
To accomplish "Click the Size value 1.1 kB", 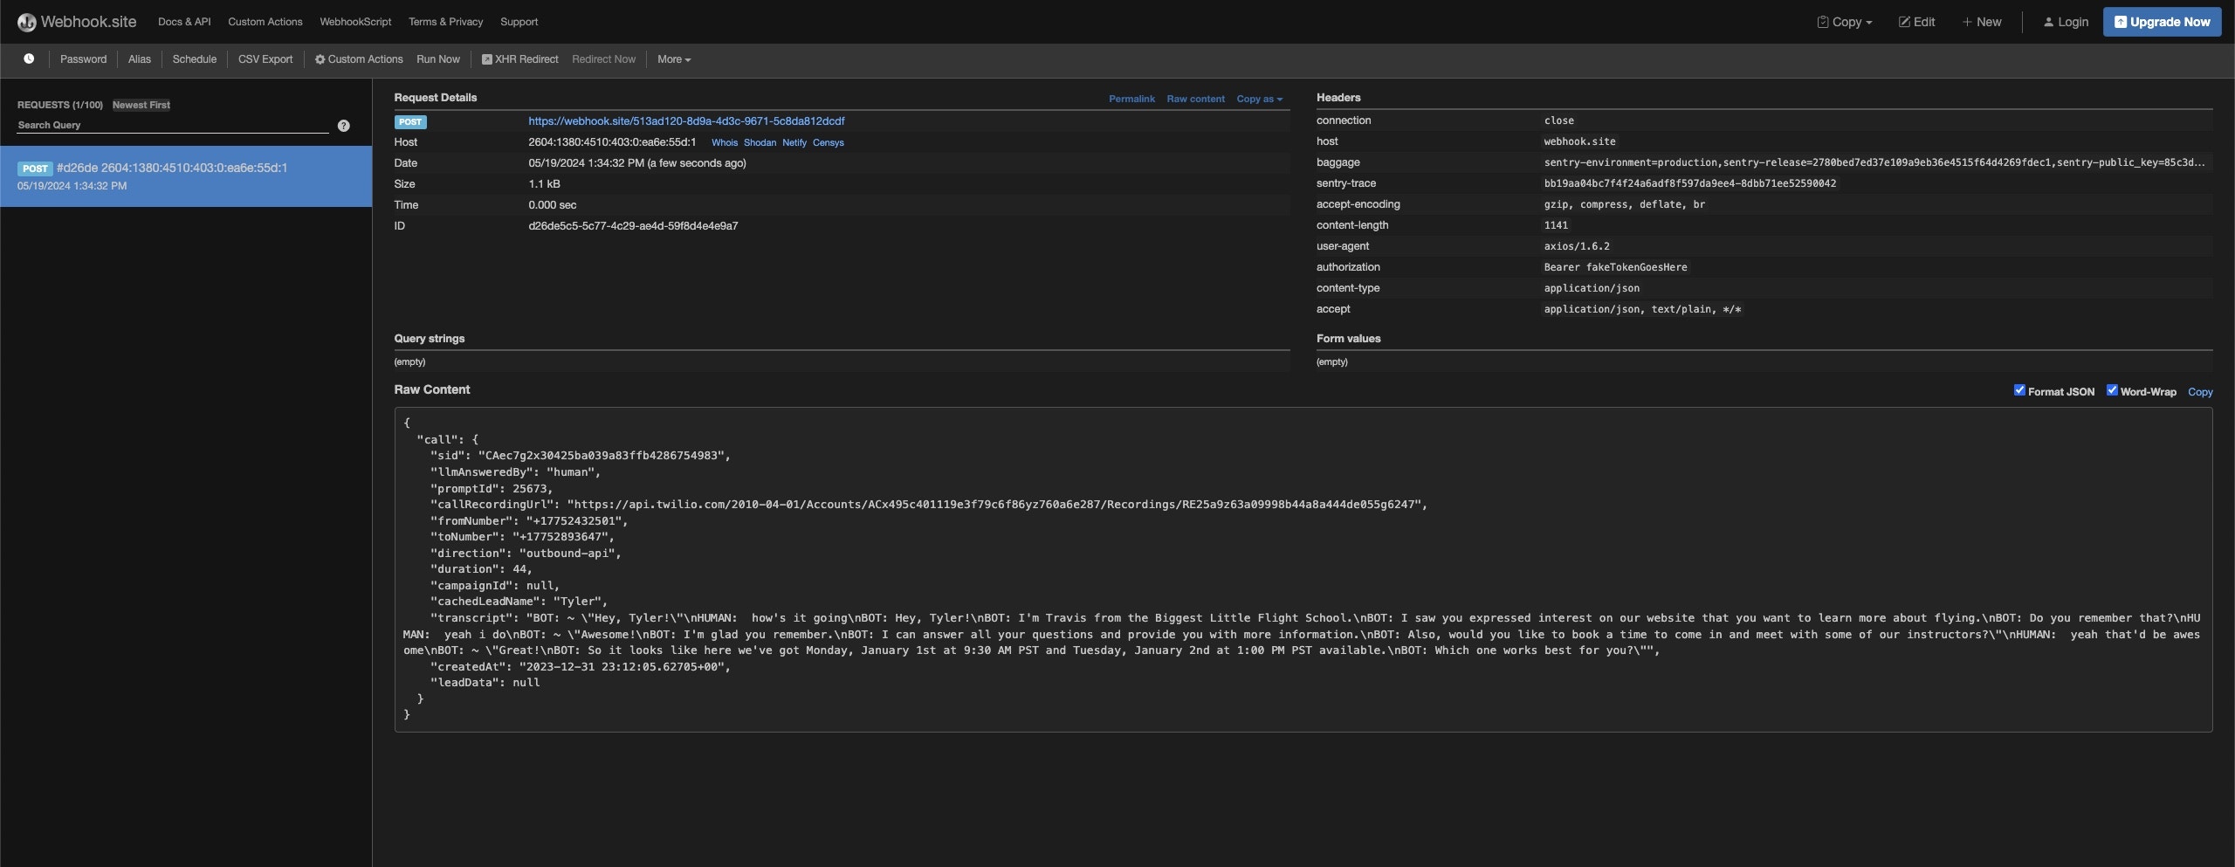I will [x=544, y=184].
